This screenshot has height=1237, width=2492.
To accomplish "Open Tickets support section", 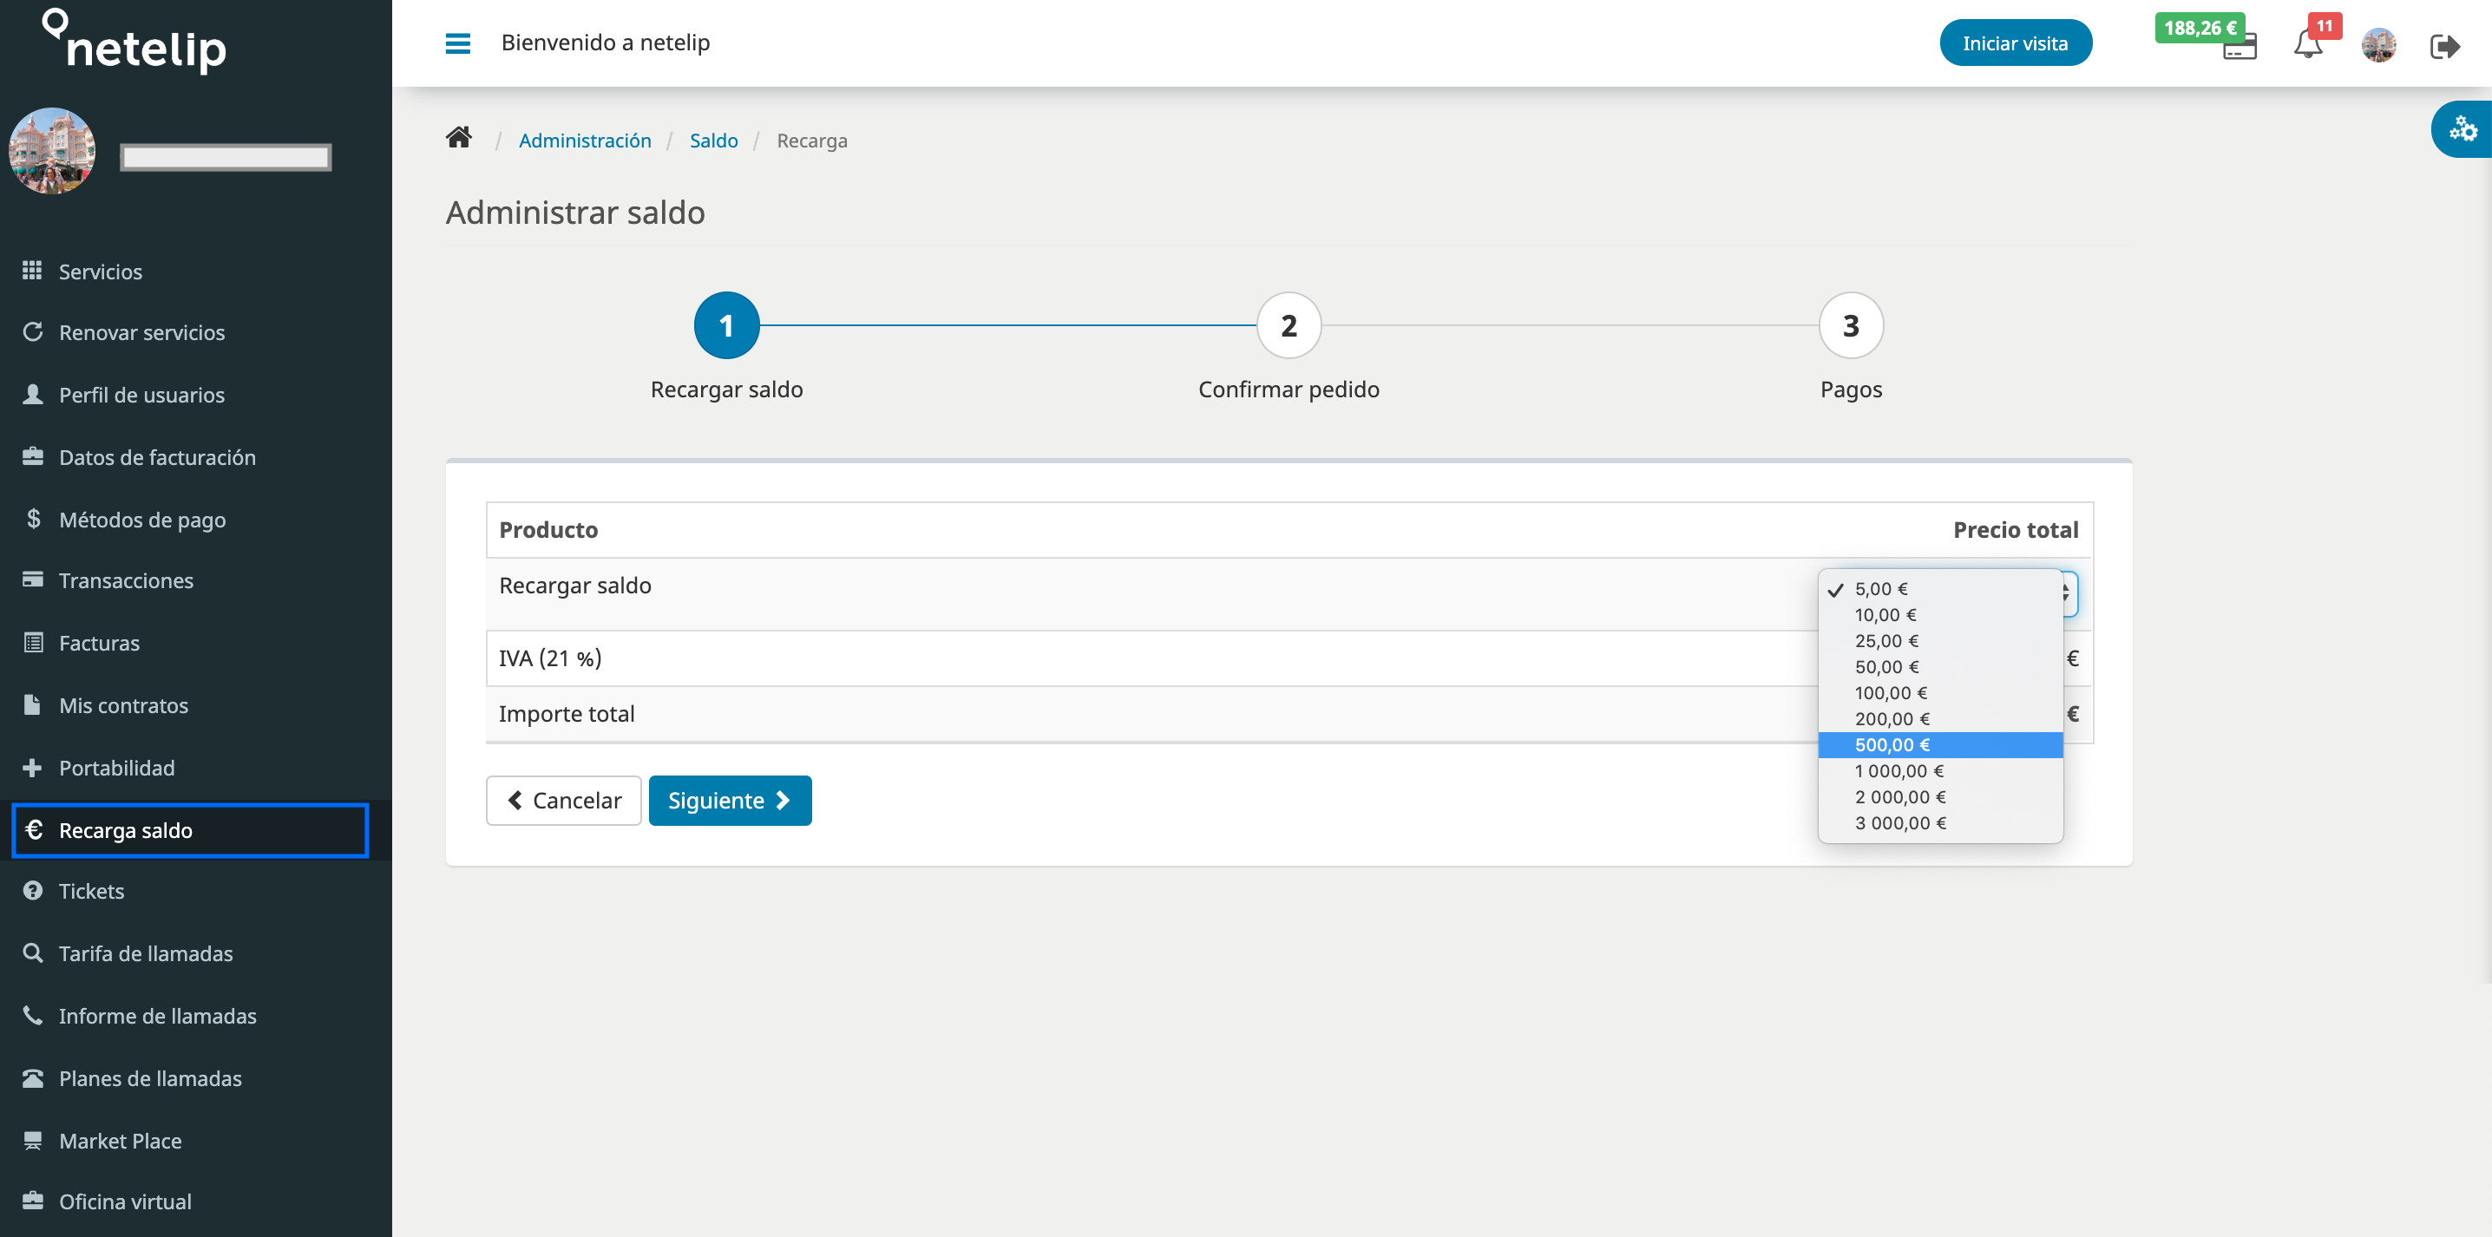I will tap(90, 891).
